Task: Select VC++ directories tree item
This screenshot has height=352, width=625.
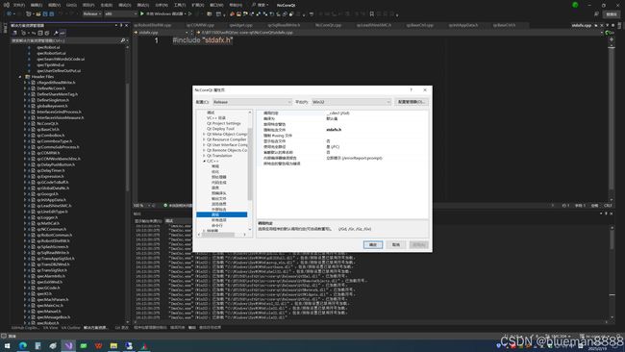Action: (216, 118)
